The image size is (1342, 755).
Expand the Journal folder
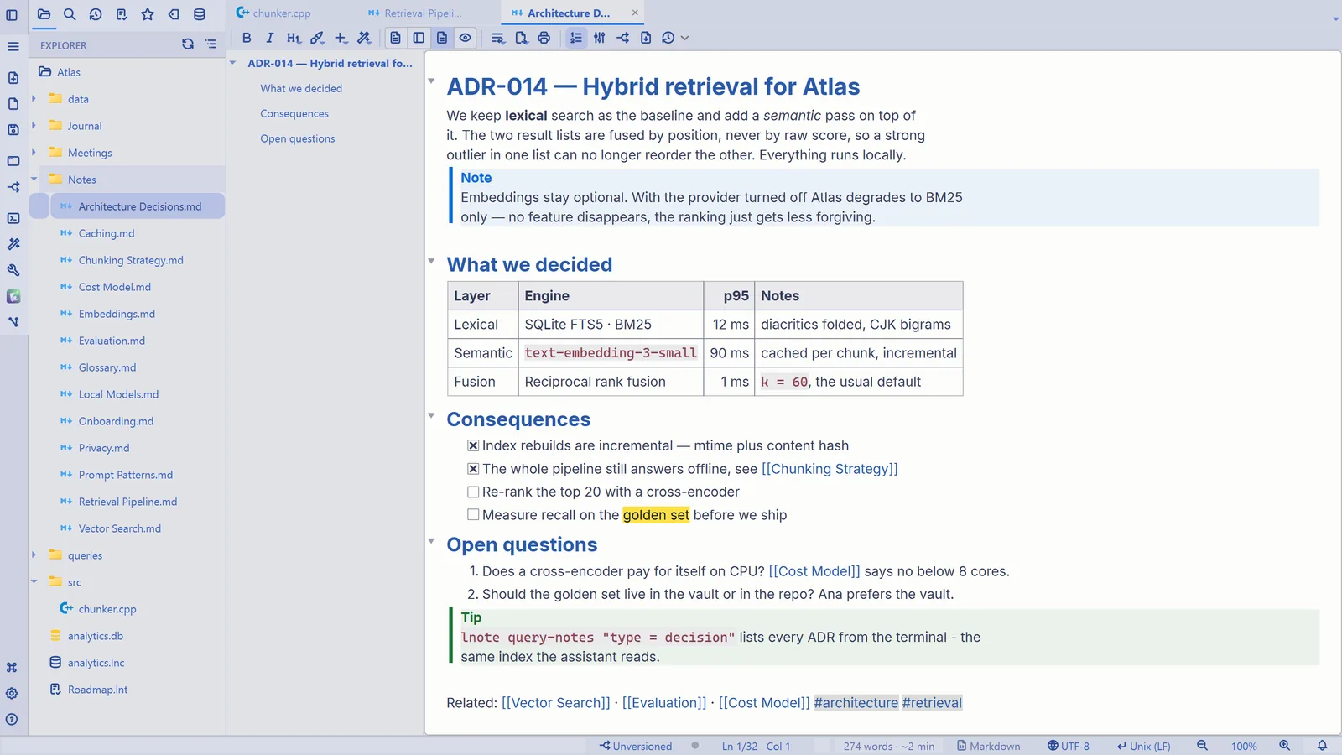coord(34,126)
